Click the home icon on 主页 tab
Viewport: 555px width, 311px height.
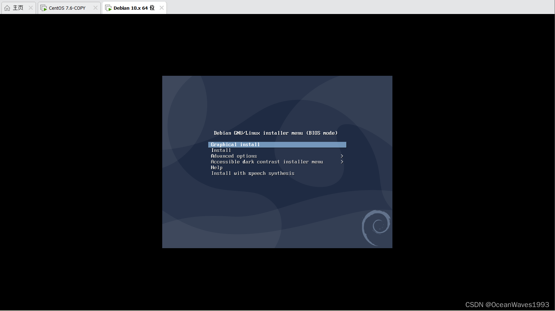(x=7, y=8)
